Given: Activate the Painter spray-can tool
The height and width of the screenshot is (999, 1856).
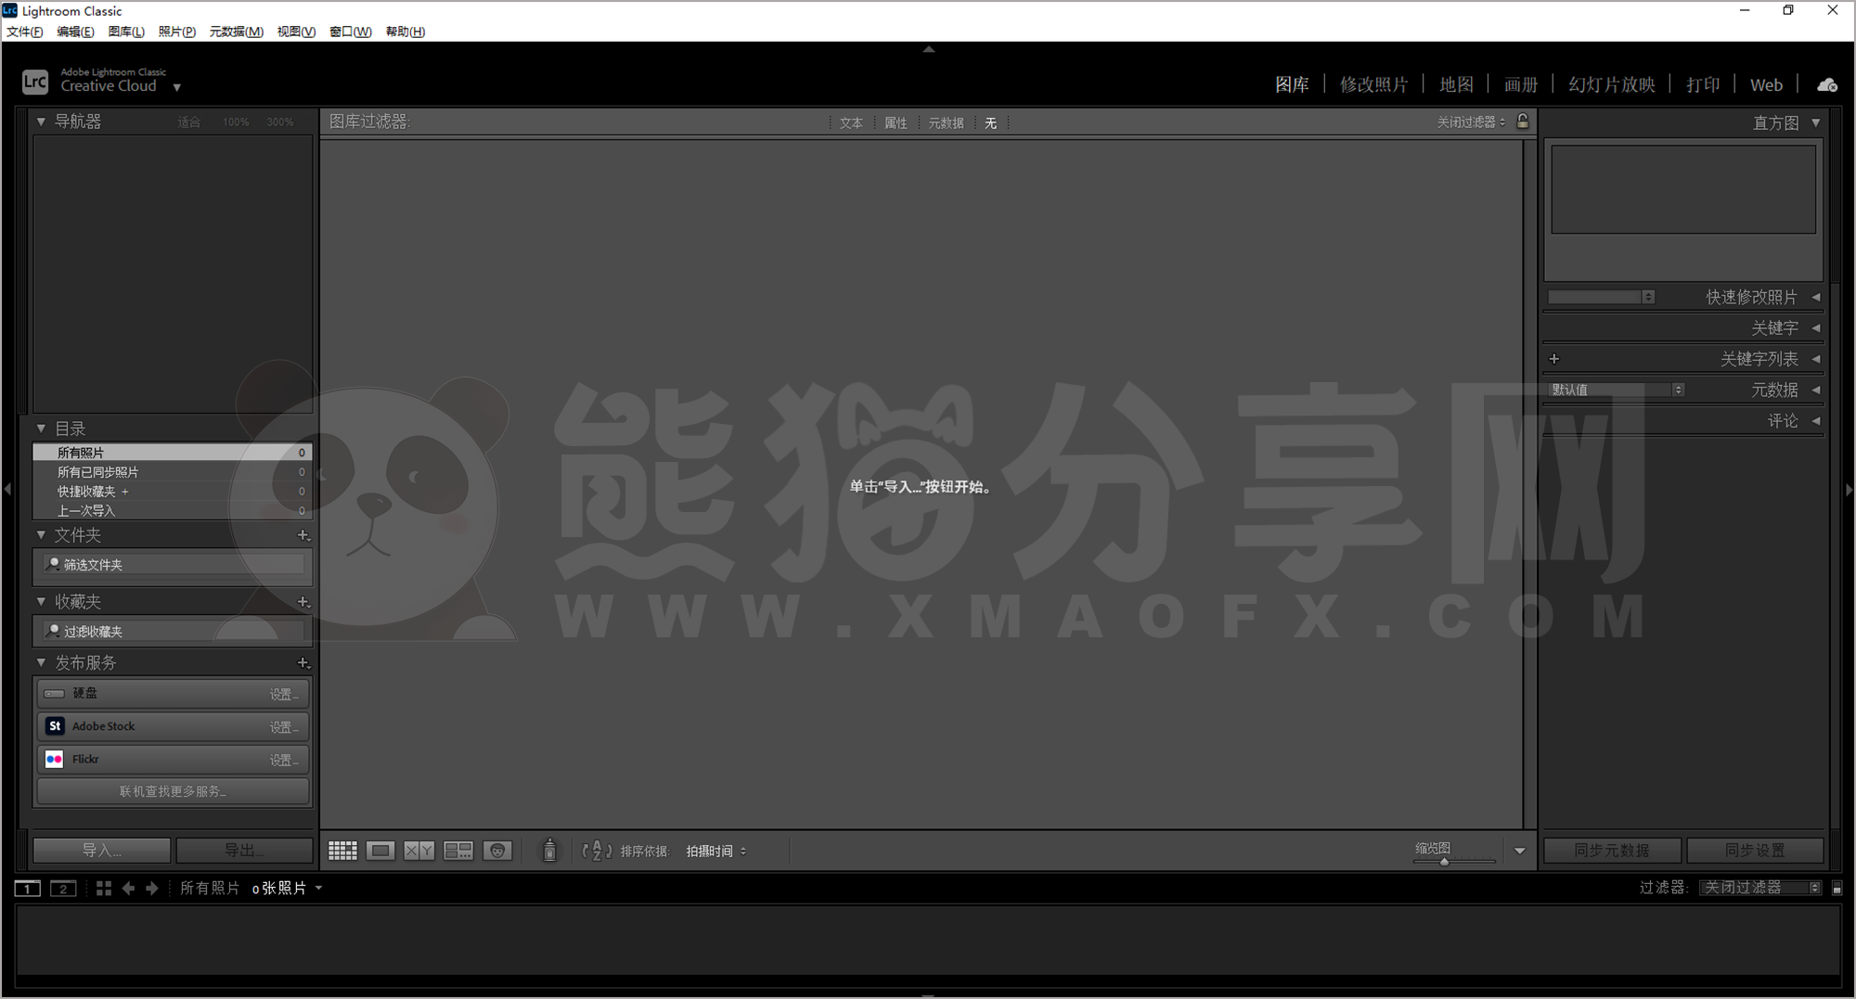Looking at the screenshot, I should [549, 850].
